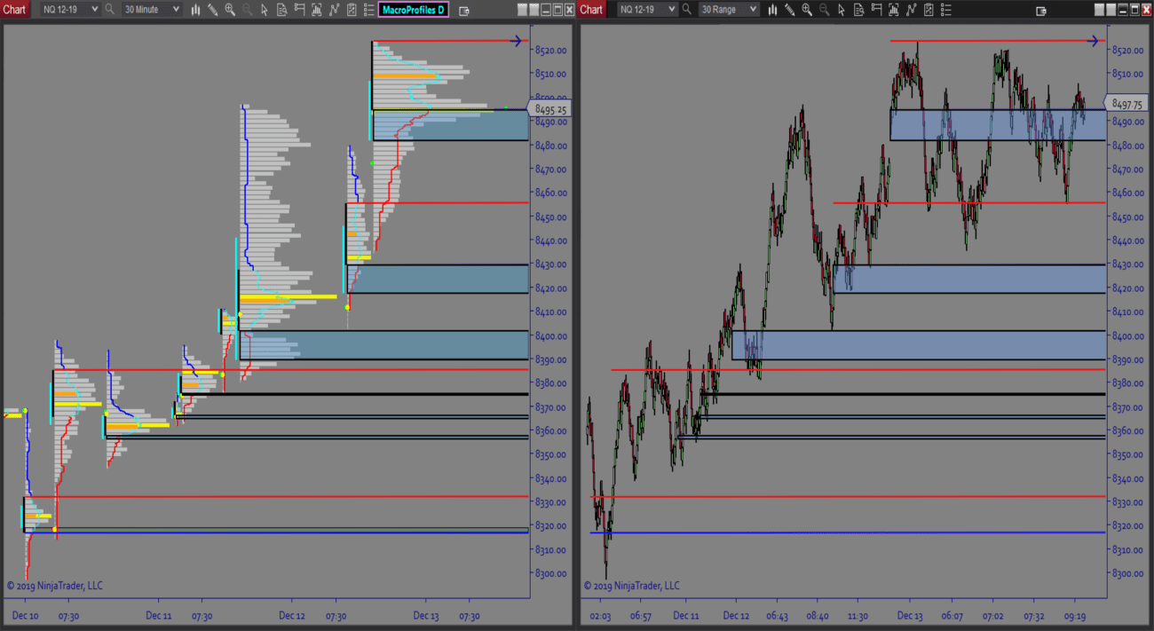Open the templates list icon in left chart
The image size is (1154, 631).
(x=368, y=10)
